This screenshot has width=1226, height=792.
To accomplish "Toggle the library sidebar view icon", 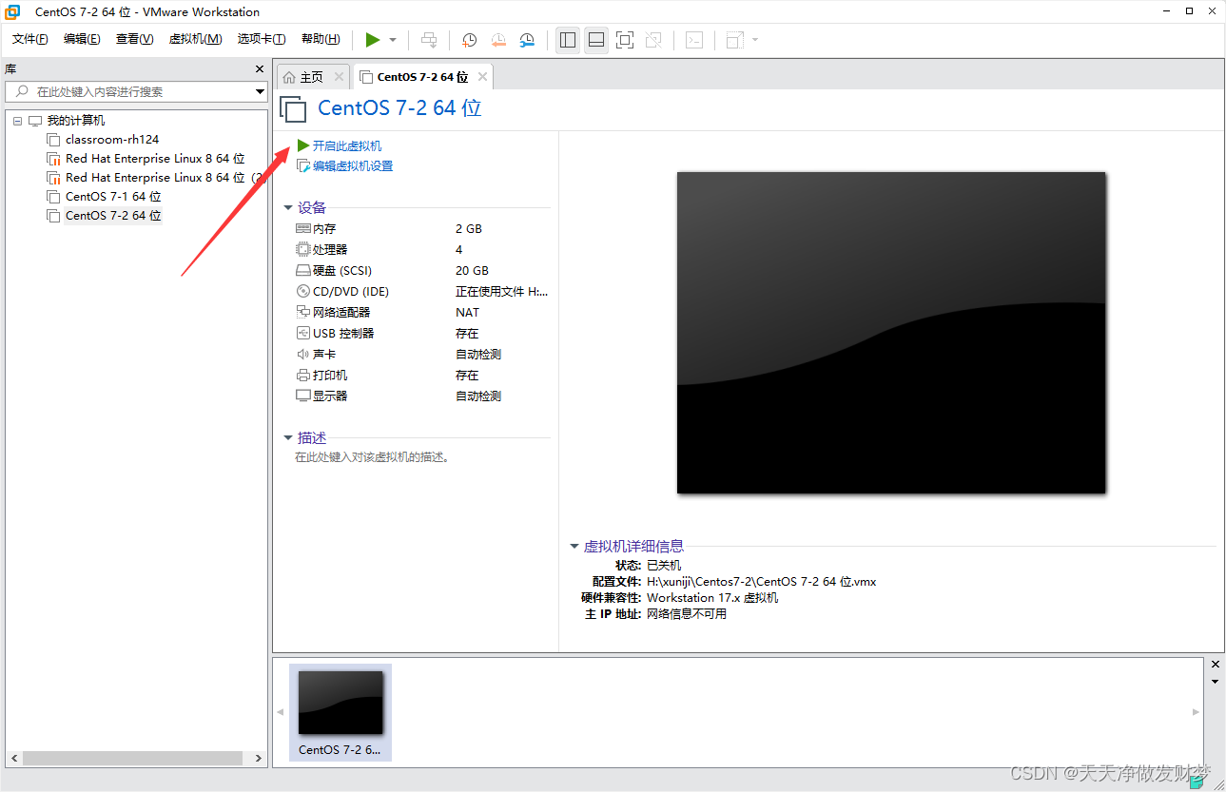I will (568, 40).
